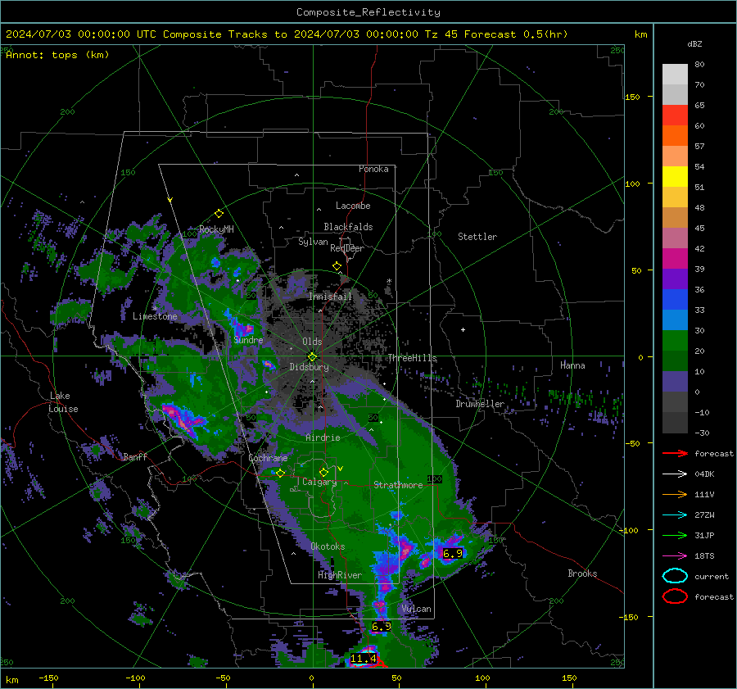Click the 11.4 storm top label
Screen dimensions: 737x689
point(364,659)
